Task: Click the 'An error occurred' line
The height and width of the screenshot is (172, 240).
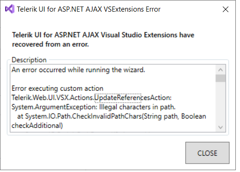Action: (x=78, y=70)
